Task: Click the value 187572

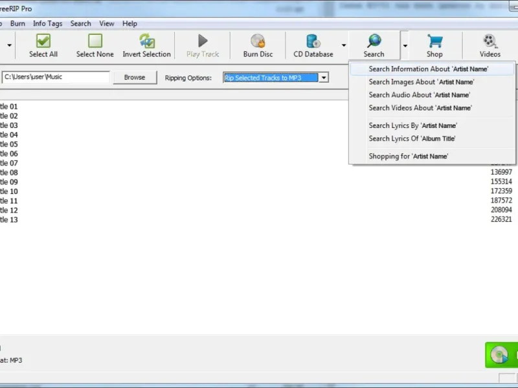Action: (x=501, y=200)
